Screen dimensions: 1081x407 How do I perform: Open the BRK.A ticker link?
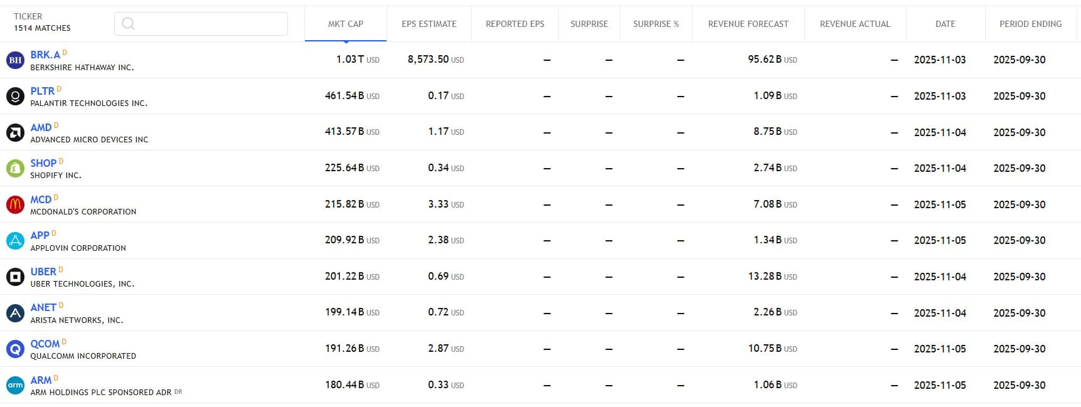pyautogui.click(x=45, y=55)
